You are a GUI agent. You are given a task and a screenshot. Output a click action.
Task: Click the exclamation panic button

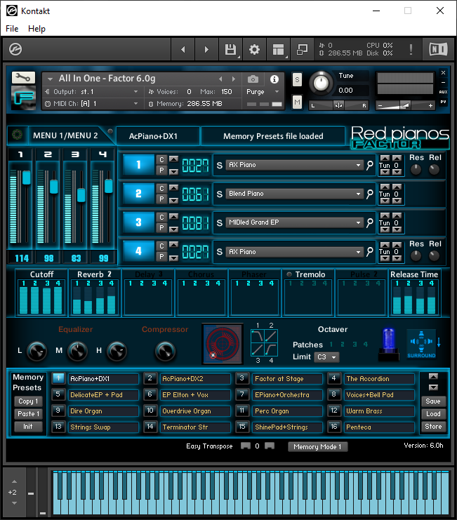pyautogui.click(x=411, y=49)
